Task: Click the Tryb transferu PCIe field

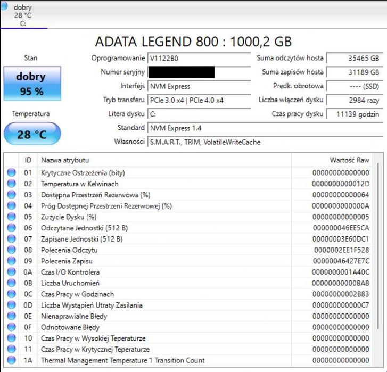Action: tap(199, 100)
